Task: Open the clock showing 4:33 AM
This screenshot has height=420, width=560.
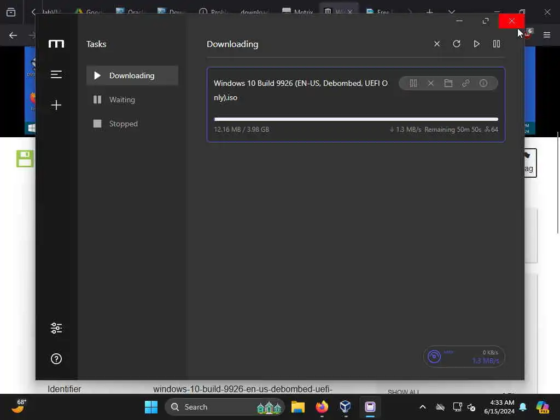Action: 499,407
